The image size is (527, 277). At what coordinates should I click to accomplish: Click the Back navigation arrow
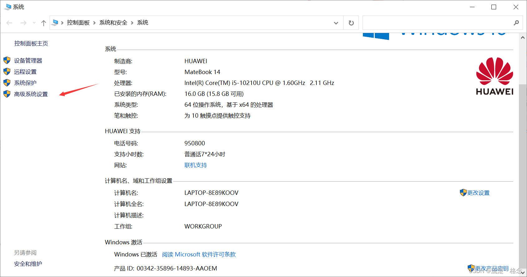pyautogui.click(x=9, y=23)
